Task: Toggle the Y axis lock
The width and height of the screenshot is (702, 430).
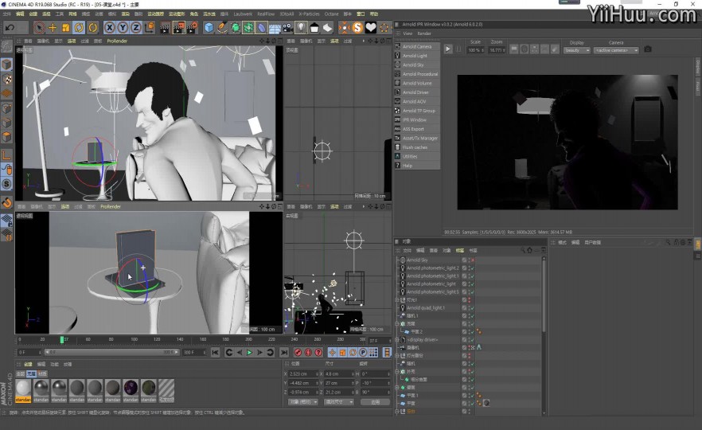Action: point(123,28)
